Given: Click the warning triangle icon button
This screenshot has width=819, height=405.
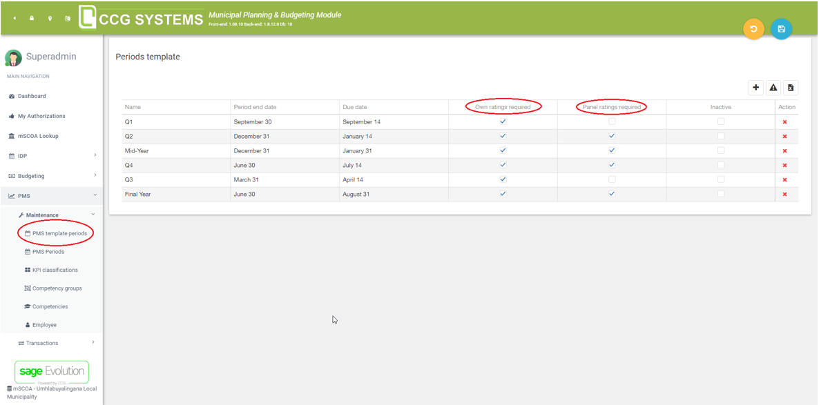Looking at the screenshot, I should tap(773, 88).
